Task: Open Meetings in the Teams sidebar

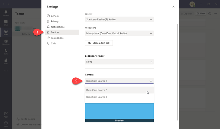Action: [6, 42]
